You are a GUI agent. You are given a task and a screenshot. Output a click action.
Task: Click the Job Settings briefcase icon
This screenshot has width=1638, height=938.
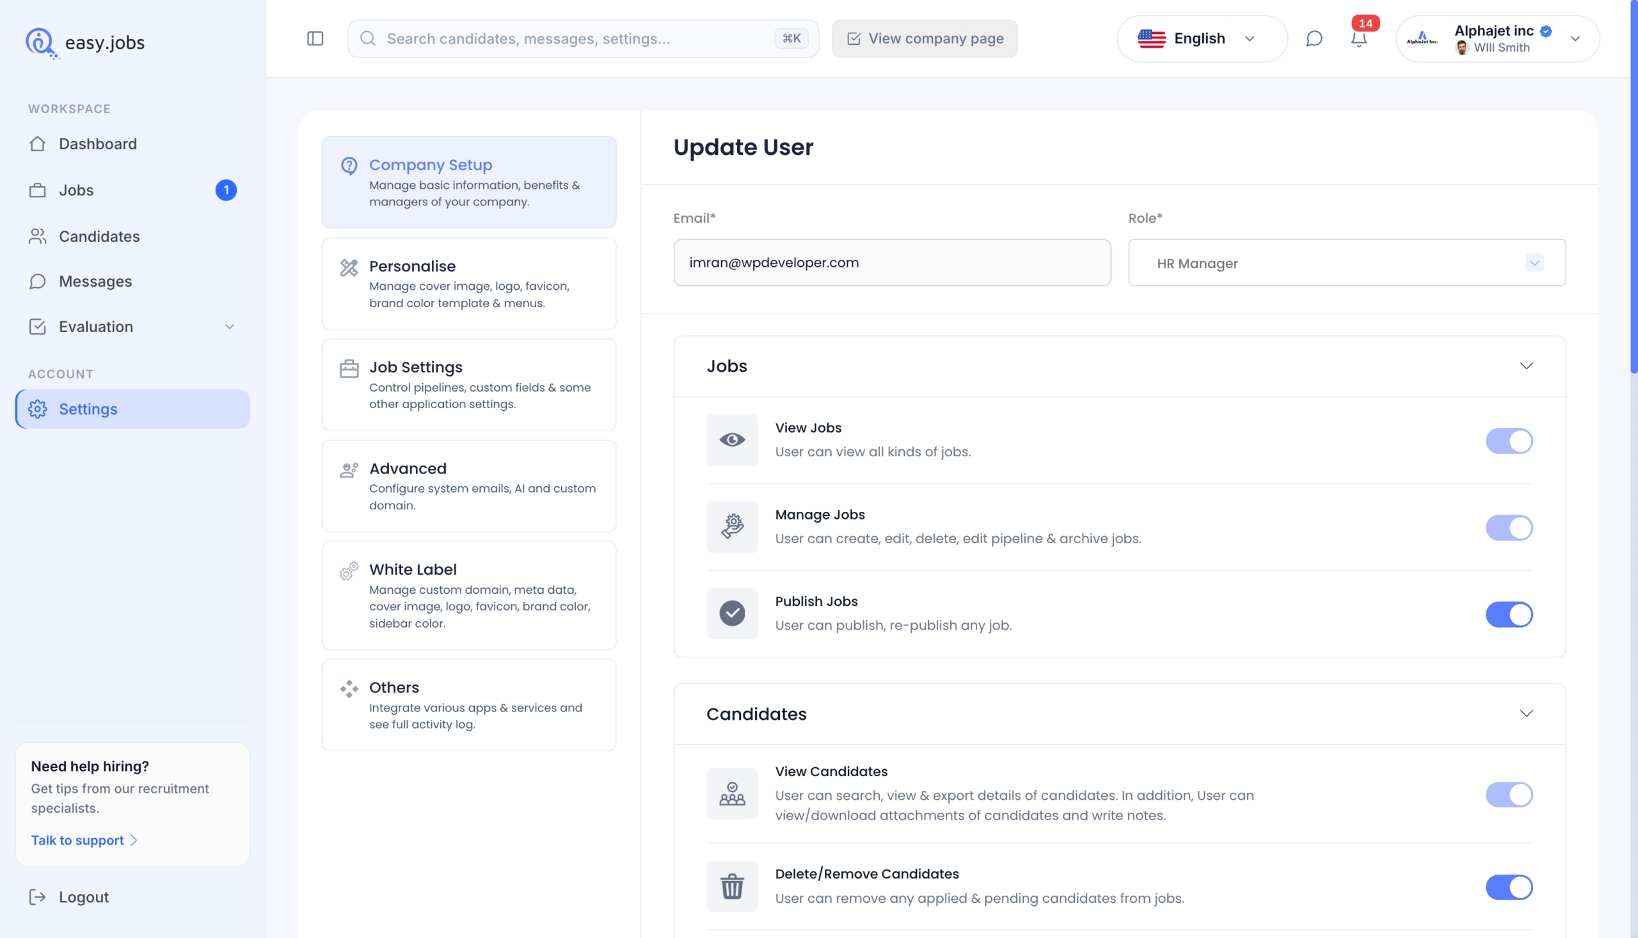pos(349,369)
